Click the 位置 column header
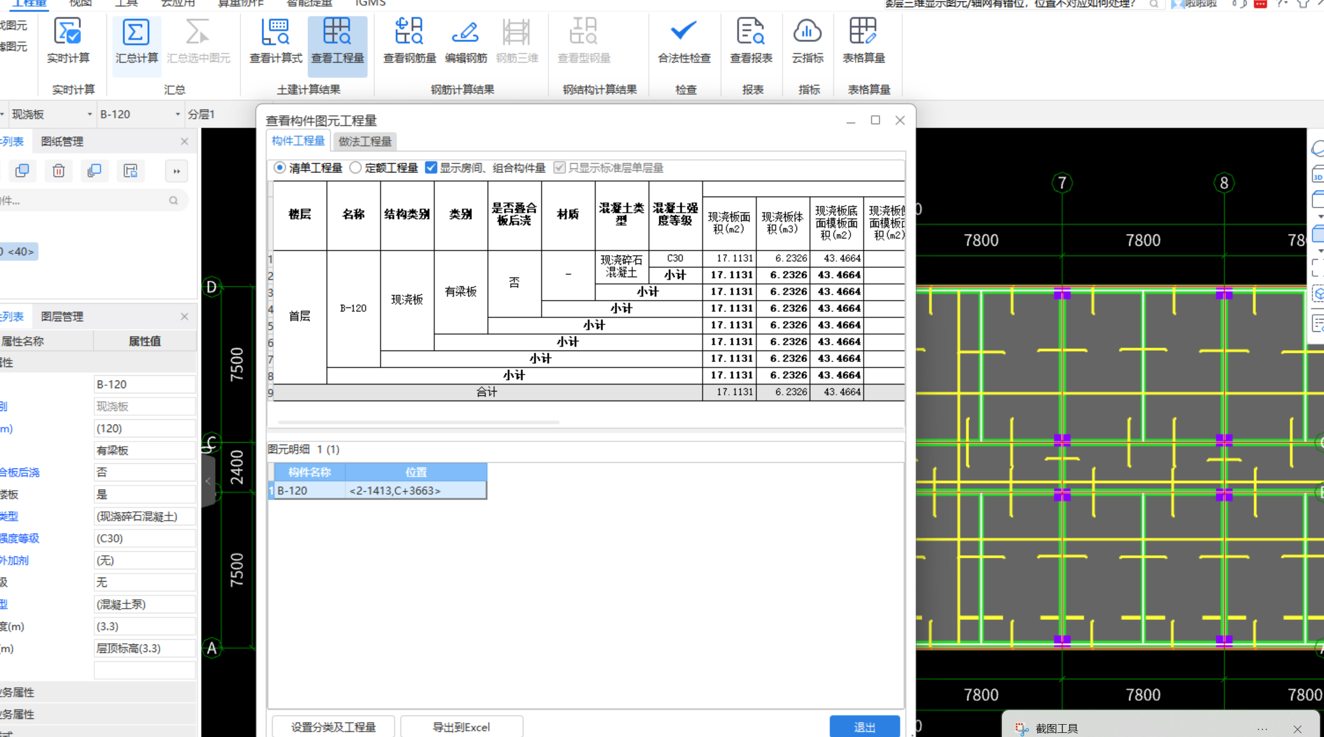Screen dimensions: 1324x737 416,472
